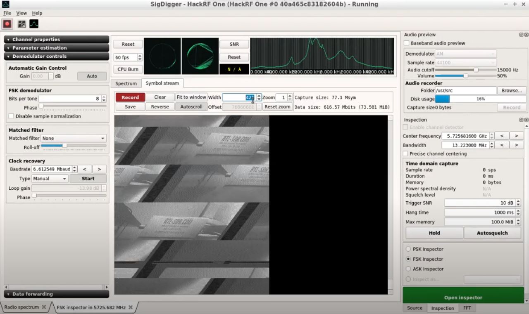The height and width of the screenshot is (314, 529).
Task: Start clock recovery
Action: coord(88,179)
